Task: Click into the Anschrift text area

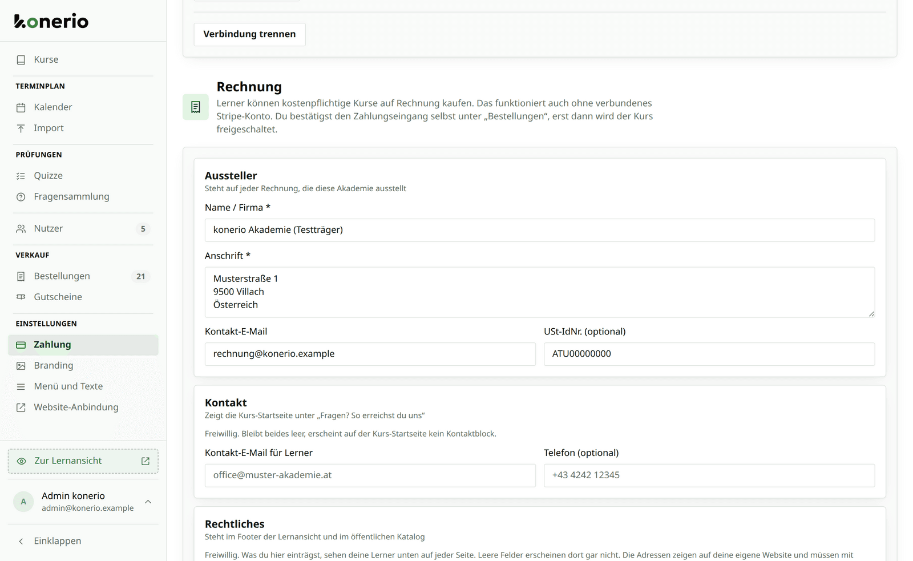Action: tap(540, 292)
